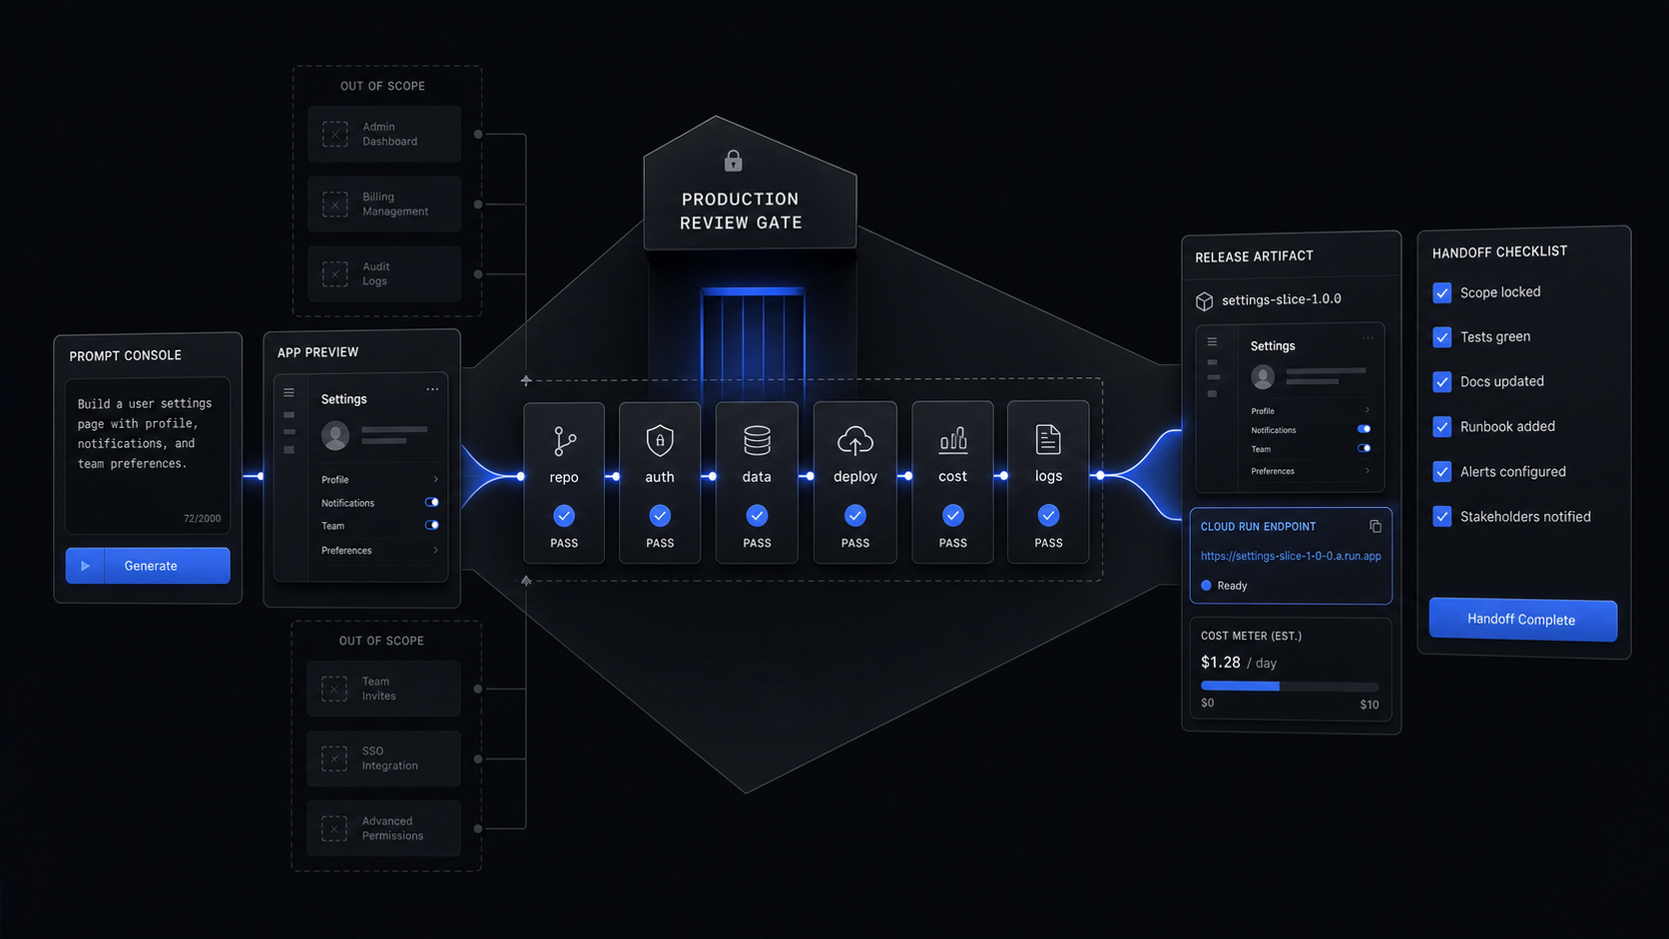
Task: Open three-dot menu in App Preview Settings
Action: 432,389
